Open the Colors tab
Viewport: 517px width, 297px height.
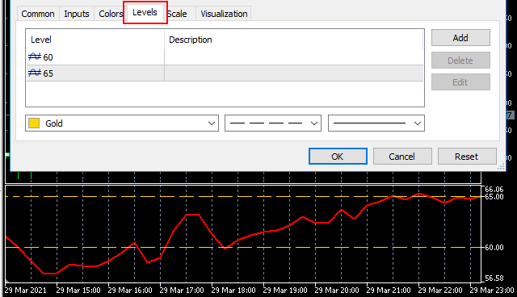[111, 14]
